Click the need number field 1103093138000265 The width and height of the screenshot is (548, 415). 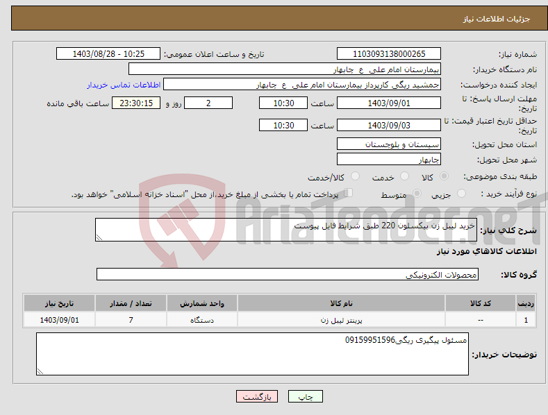point(389,54)
